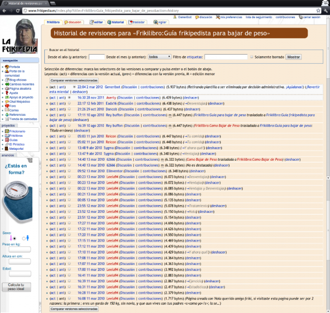This screenshot has width=330, height=313.
Task: Select the female sex radio button
Action: coord(15,238)
